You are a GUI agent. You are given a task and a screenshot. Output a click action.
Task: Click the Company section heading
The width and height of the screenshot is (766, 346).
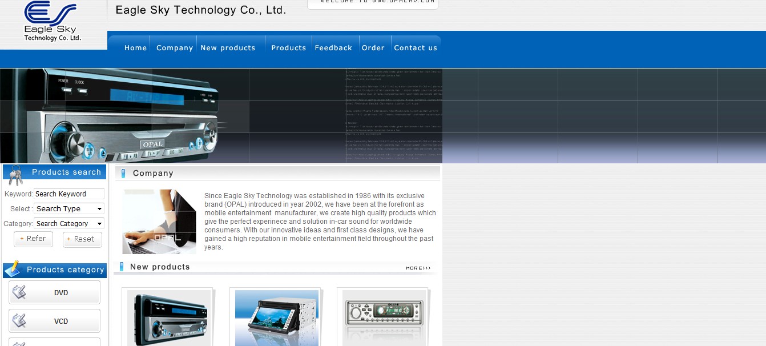[153, 174]
